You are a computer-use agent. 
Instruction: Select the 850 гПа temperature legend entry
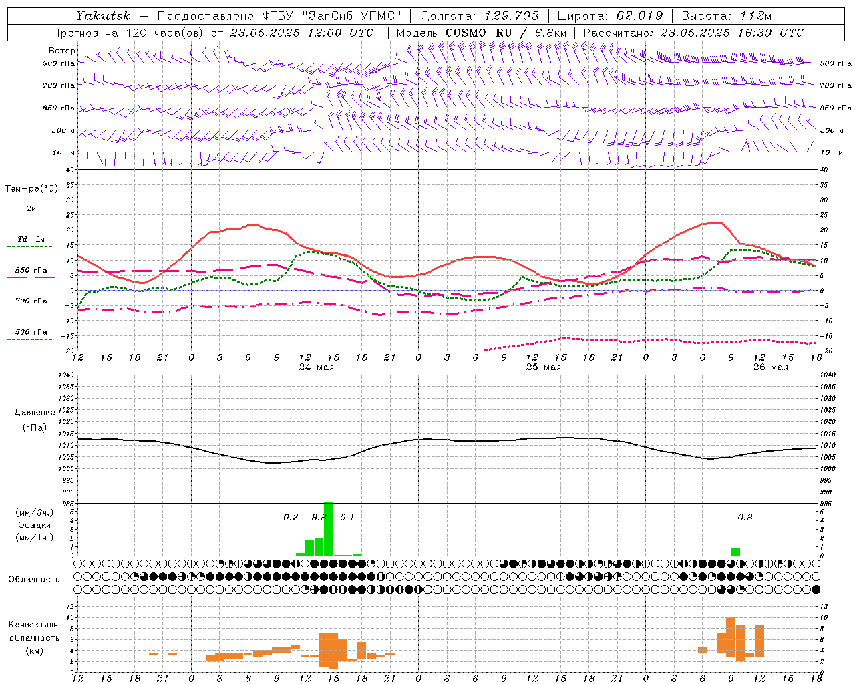click(x=31, y=273)
